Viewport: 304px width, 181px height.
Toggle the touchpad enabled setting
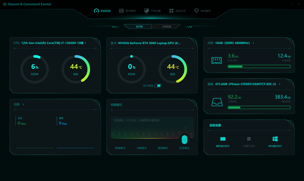click(x=223, y=142)
